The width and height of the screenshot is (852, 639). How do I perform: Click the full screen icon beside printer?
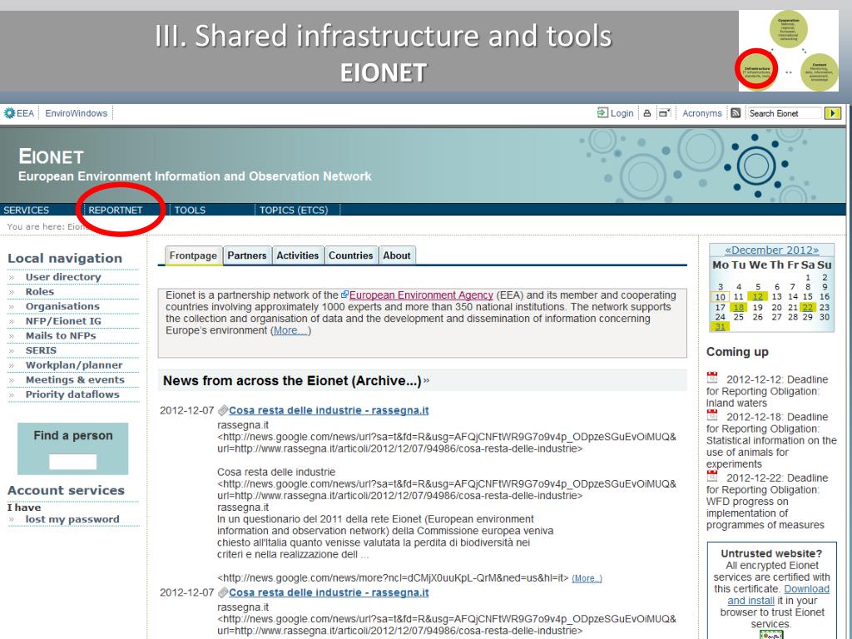click(664, 113)
